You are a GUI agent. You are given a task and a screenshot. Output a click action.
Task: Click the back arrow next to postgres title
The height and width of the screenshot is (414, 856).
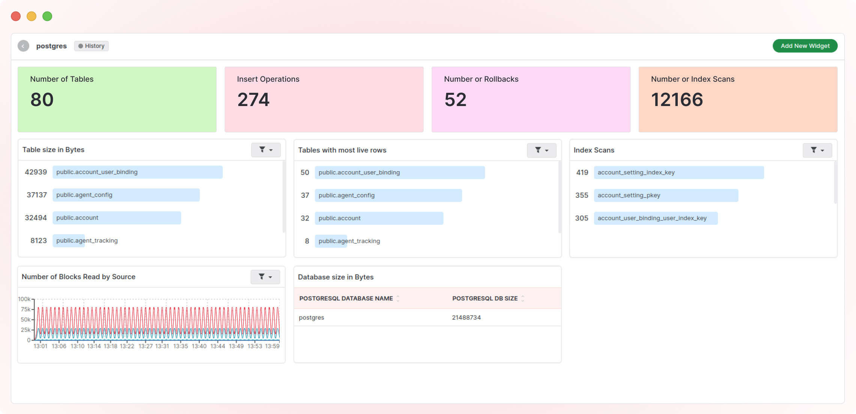[23, 46]
